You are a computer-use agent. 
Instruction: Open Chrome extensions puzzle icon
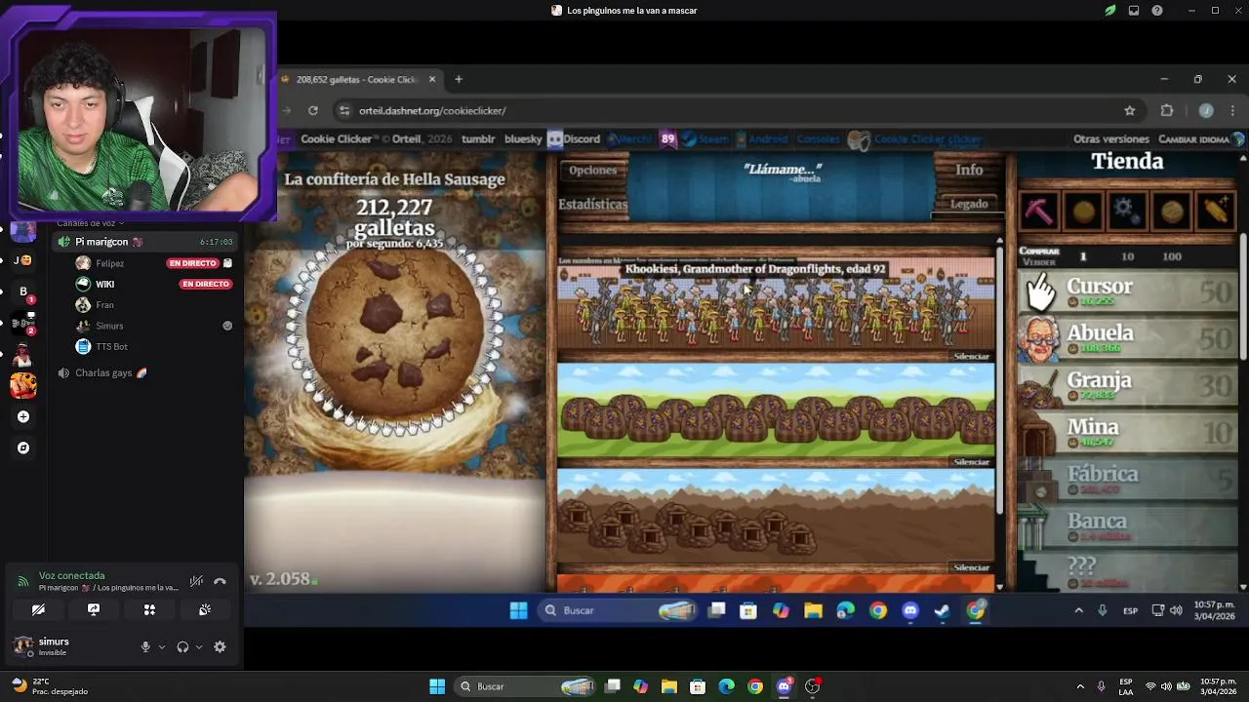tap(1166, 110)
